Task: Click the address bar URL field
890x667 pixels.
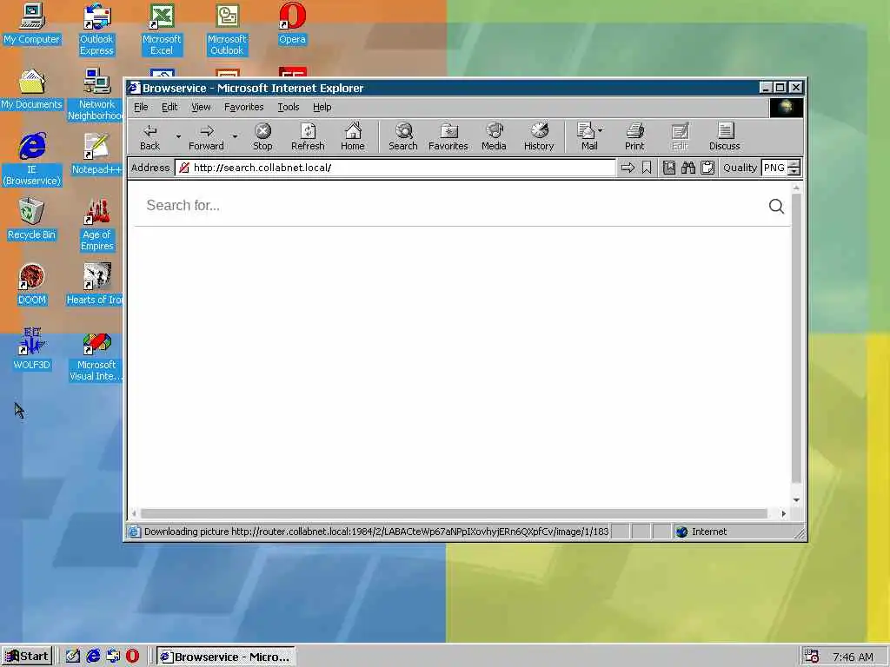Action: tap(395, 168)
